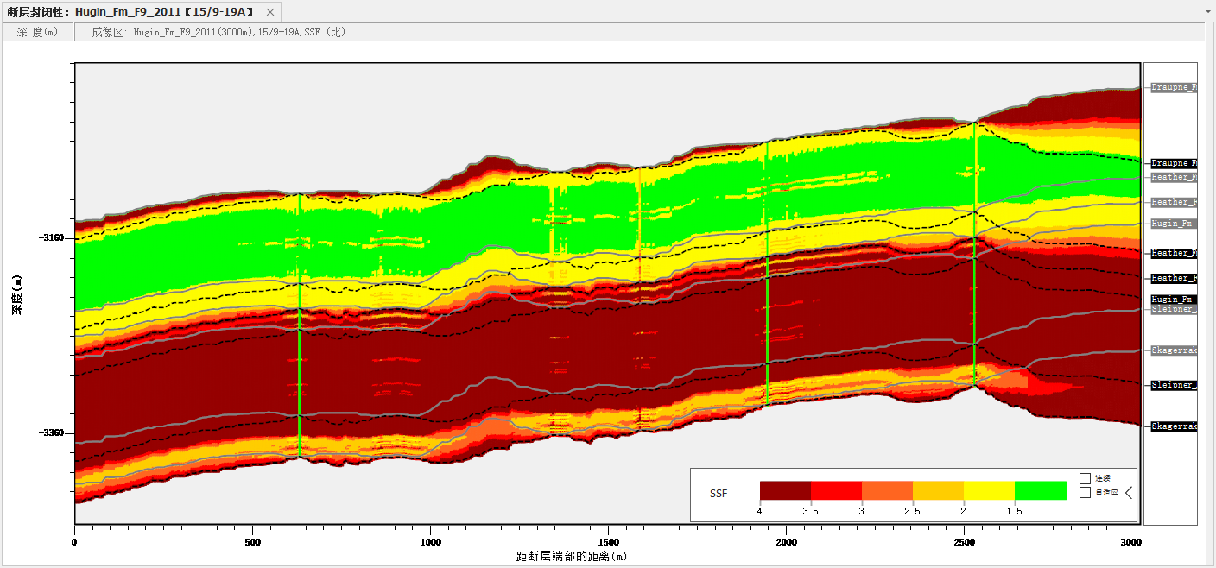Select the gray Hugin_Fm horizon label

[x=1174, y=223]
